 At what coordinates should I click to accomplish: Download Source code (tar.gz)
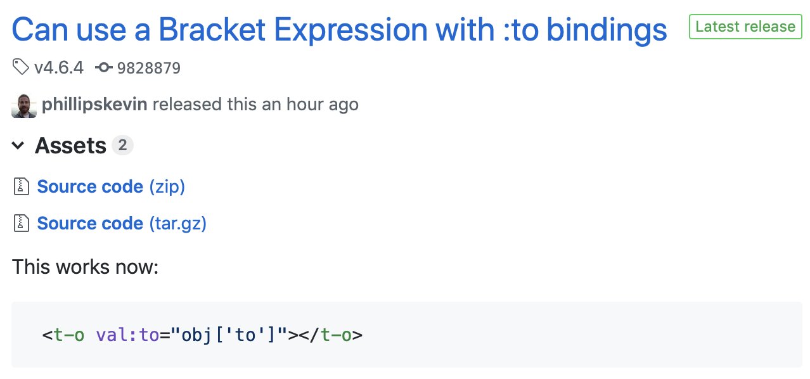(122, 223)
